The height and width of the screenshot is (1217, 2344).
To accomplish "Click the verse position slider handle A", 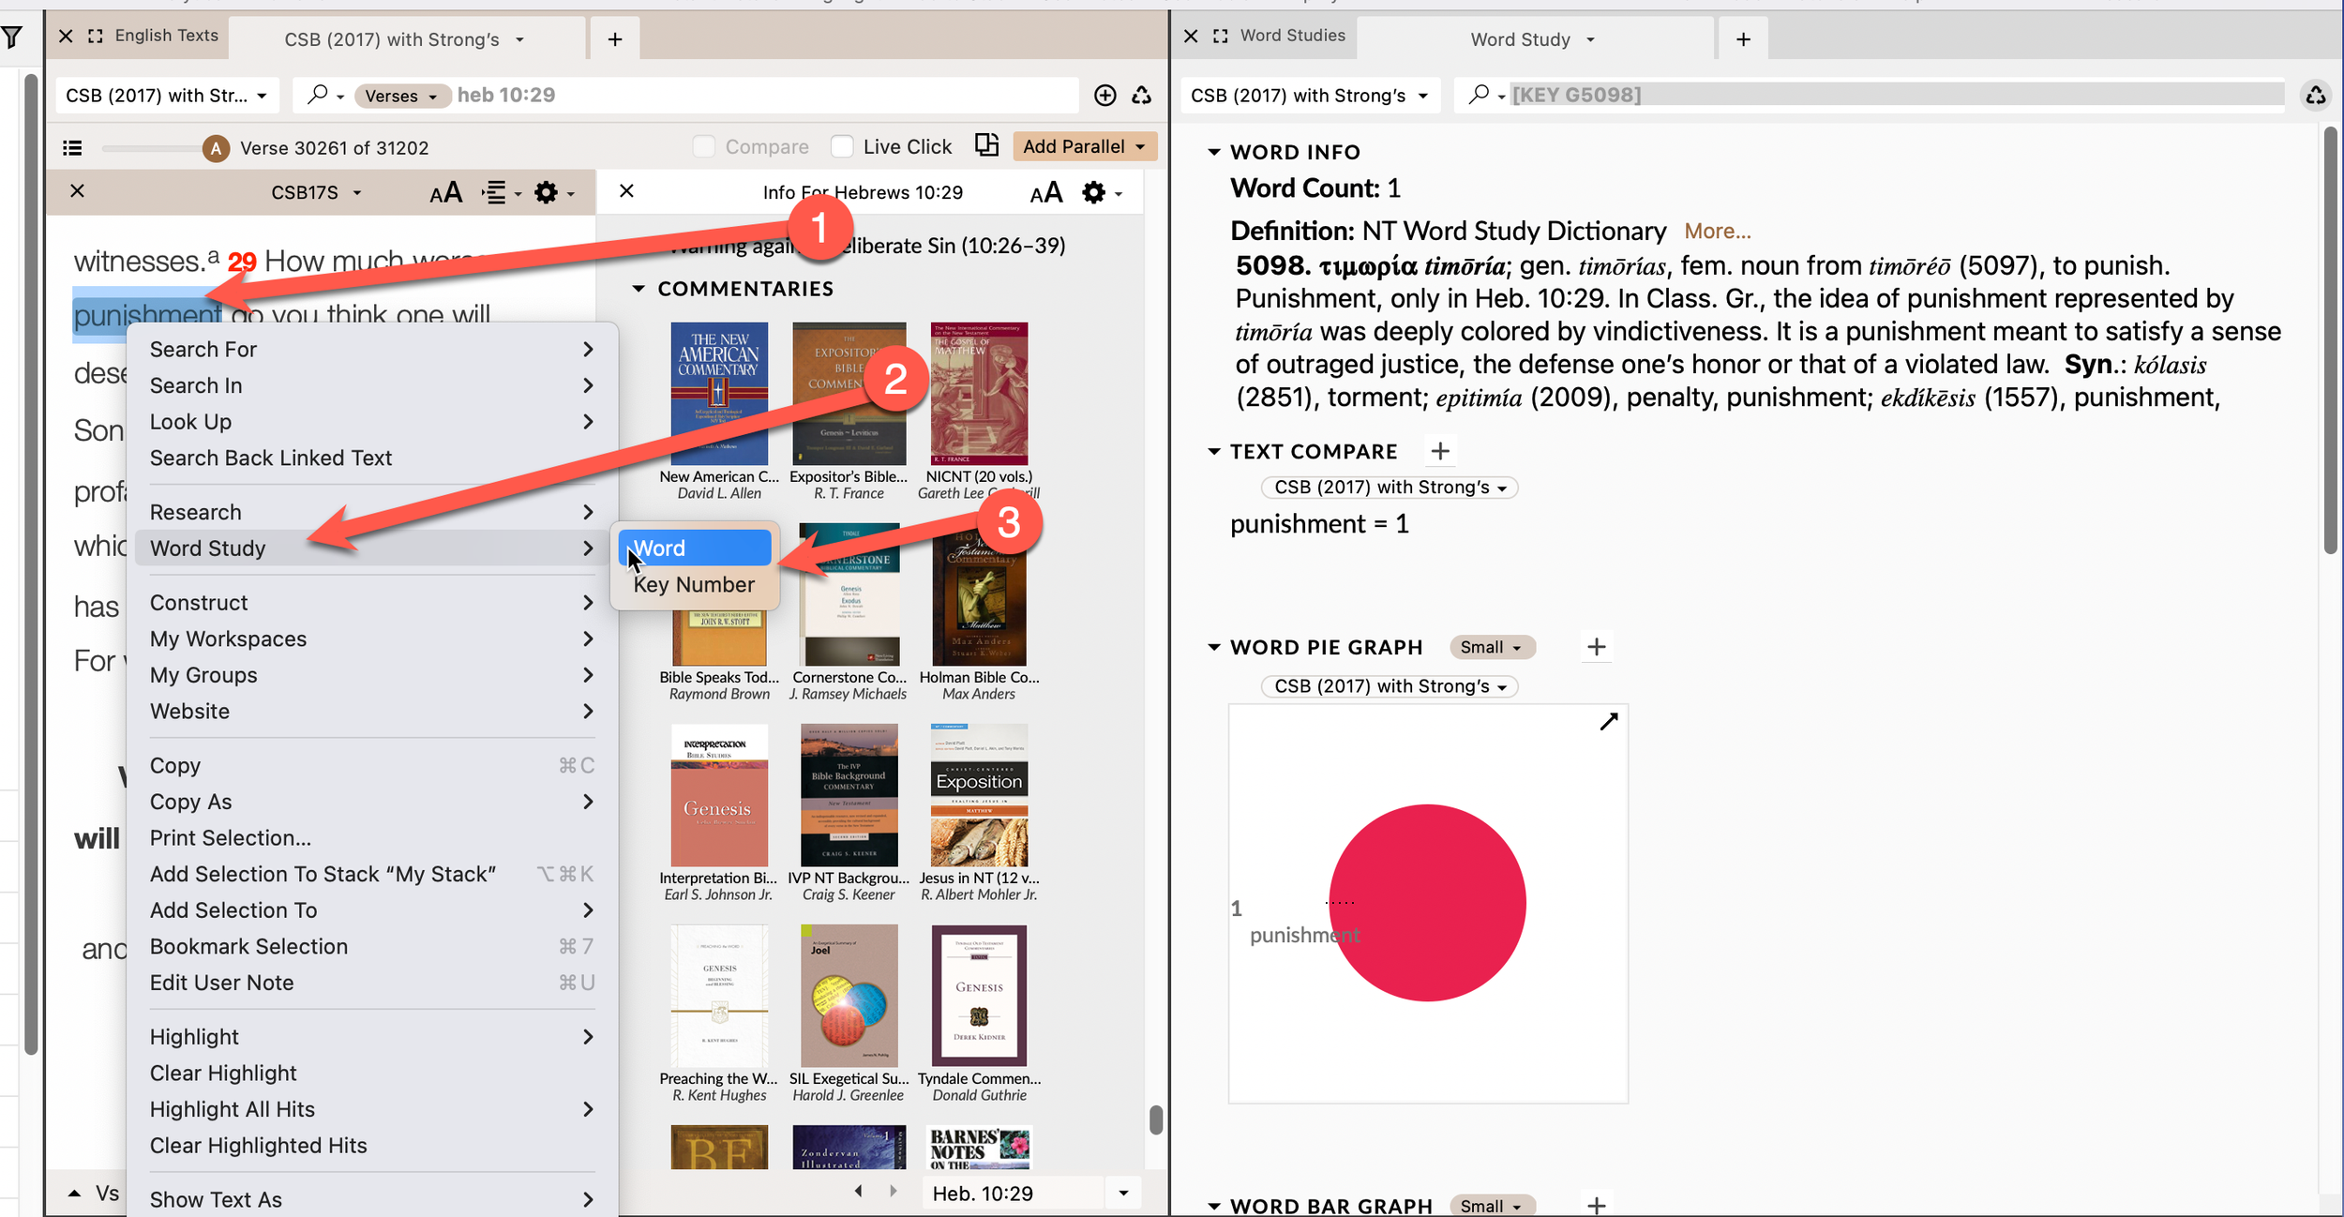I will point(217,147).
